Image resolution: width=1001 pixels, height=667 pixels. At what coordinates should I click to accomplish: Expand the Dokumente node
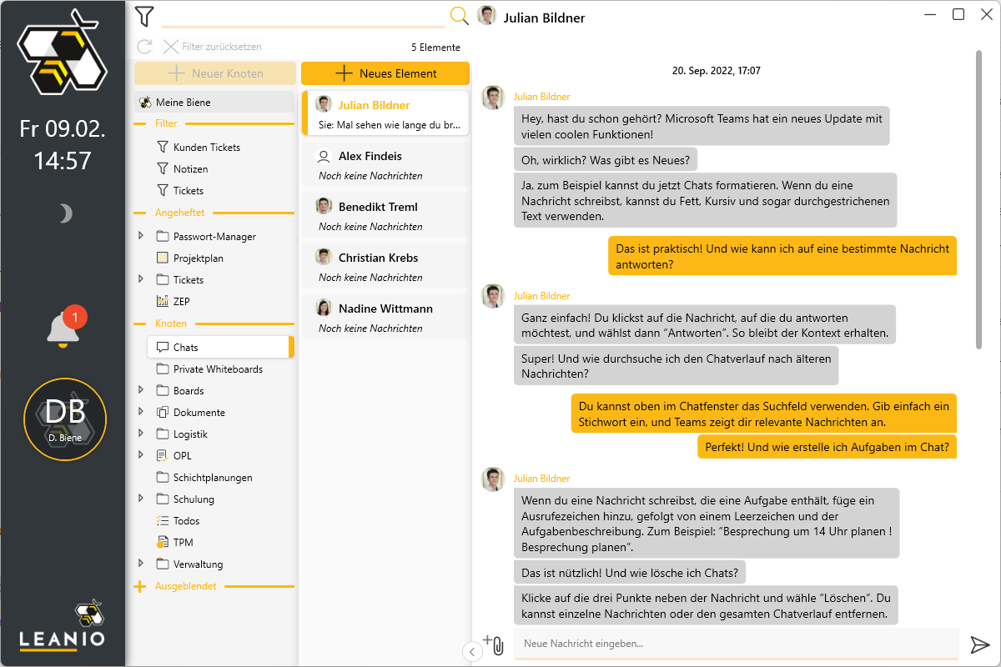[x=141, y=413]
